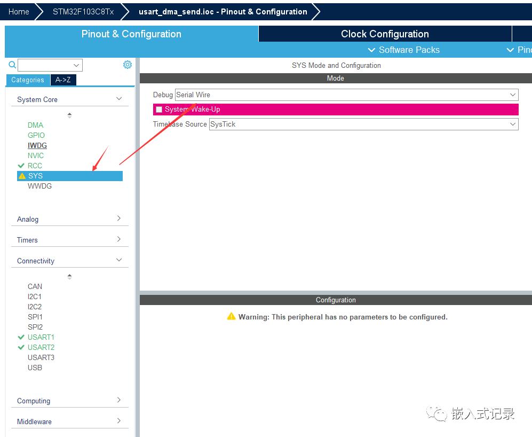Open the peripheral search combo box

click(50, 65)
